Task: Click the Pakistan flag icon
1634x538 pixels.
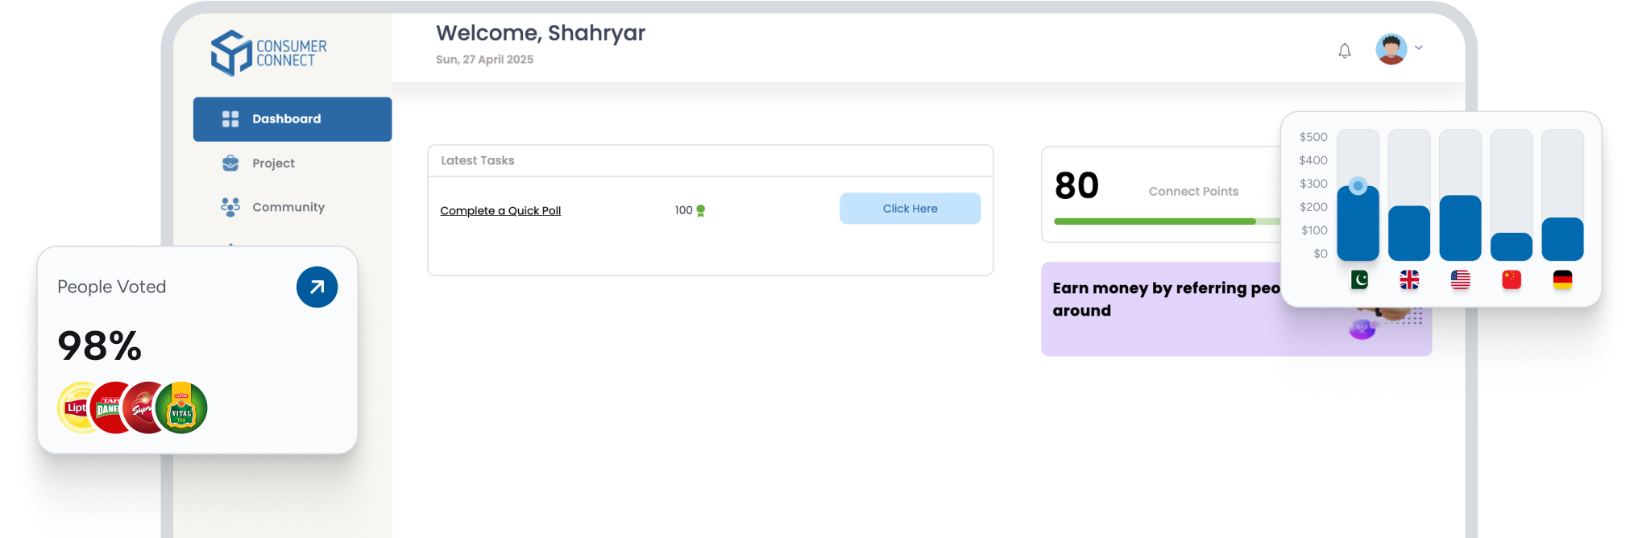Action: tap(1358, 279)
